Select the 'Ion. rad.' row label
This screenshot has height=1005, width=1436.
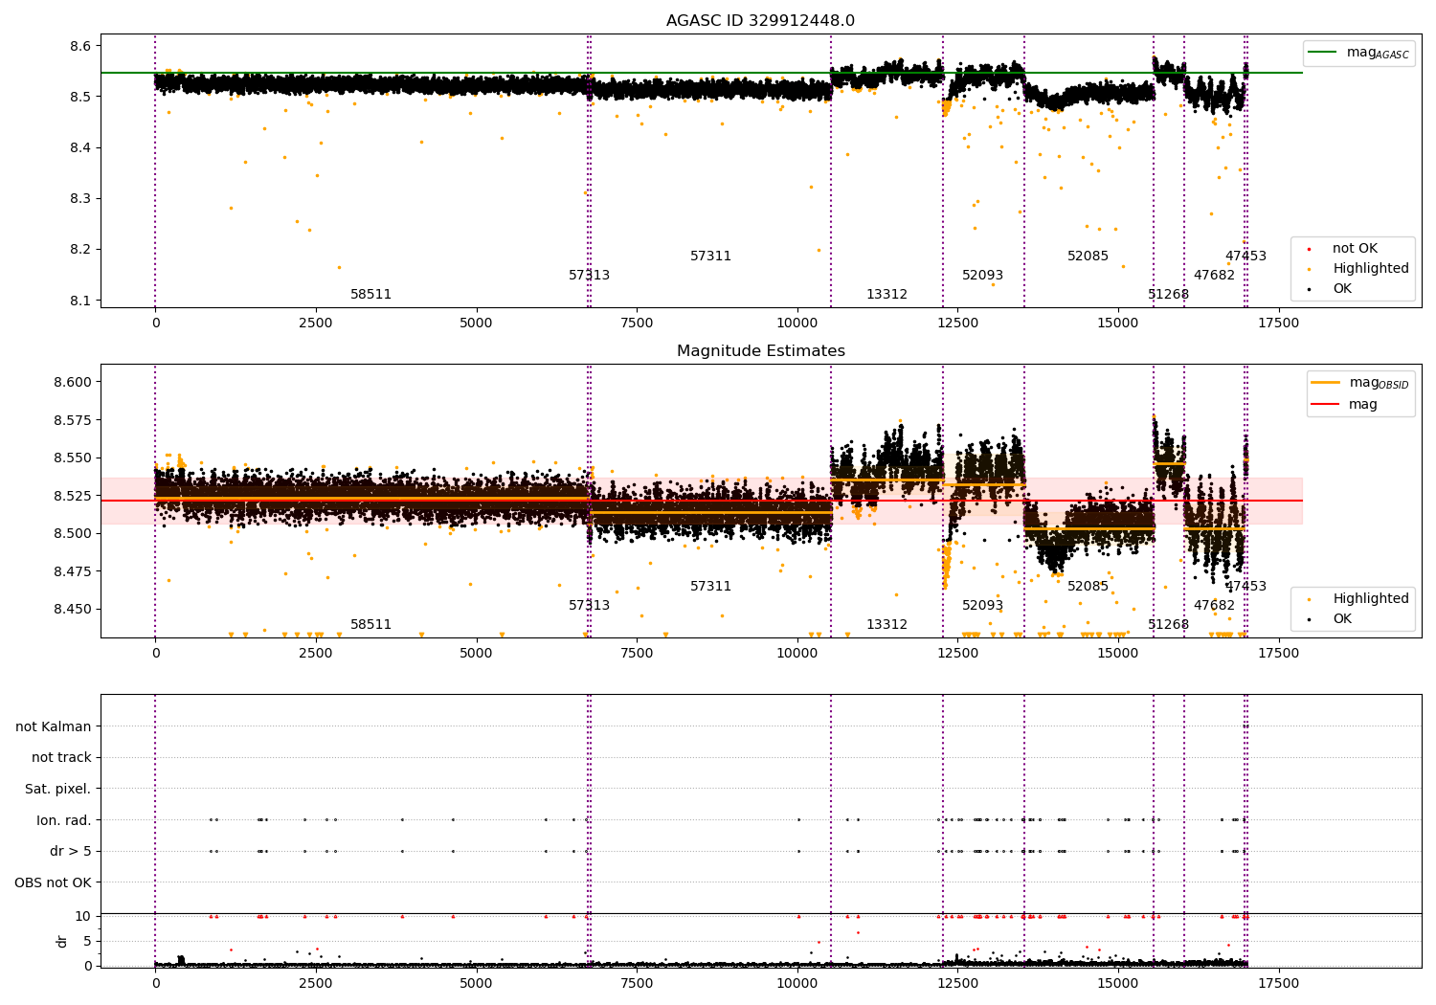[64, 820]
